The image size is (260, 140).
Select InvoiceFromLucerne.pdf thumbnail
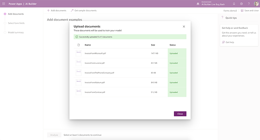point(79,63)
